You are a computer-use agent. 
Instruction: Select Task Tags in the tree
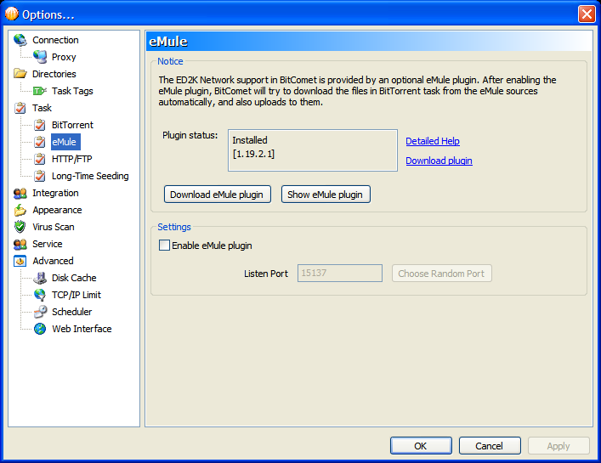pyautogui.click(x=72, y=91)
